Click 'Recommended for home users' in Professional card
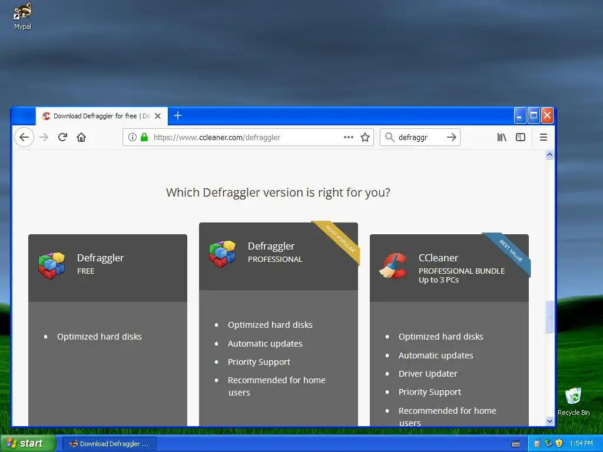Viewport: 603px width, 452px height. click(x=277, y=386)
